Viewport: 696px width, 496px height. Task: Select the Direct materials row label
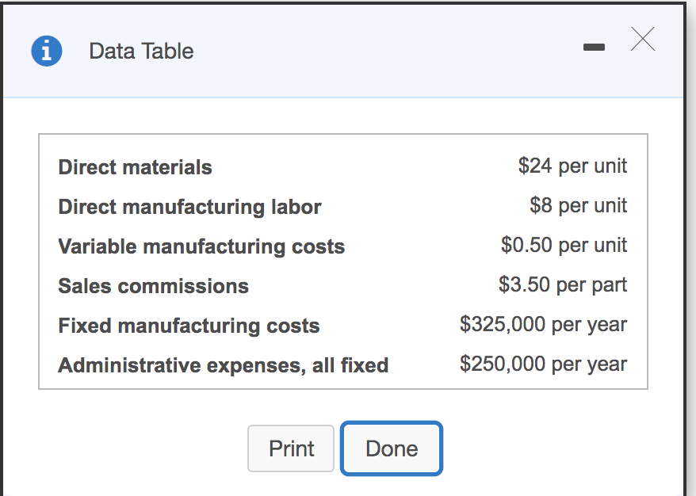click(x=135, y=167)
